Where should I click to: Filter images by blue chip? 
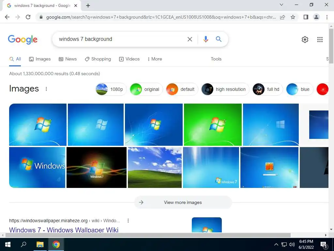tap(299, 89)
